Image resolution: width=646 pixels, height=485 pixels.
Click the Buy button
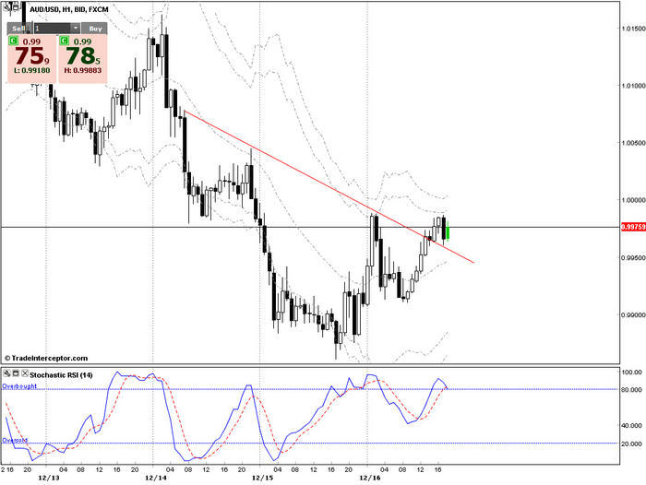click(96, 29)
